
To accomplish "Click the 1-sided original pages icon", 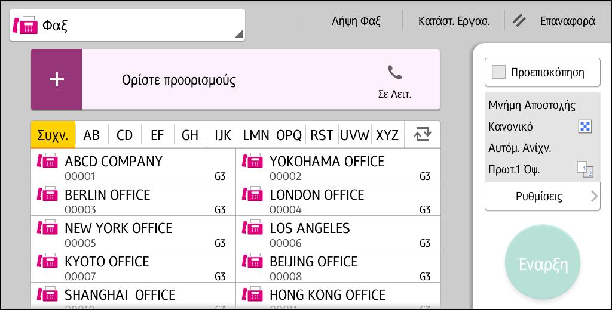I will point(585,169).
